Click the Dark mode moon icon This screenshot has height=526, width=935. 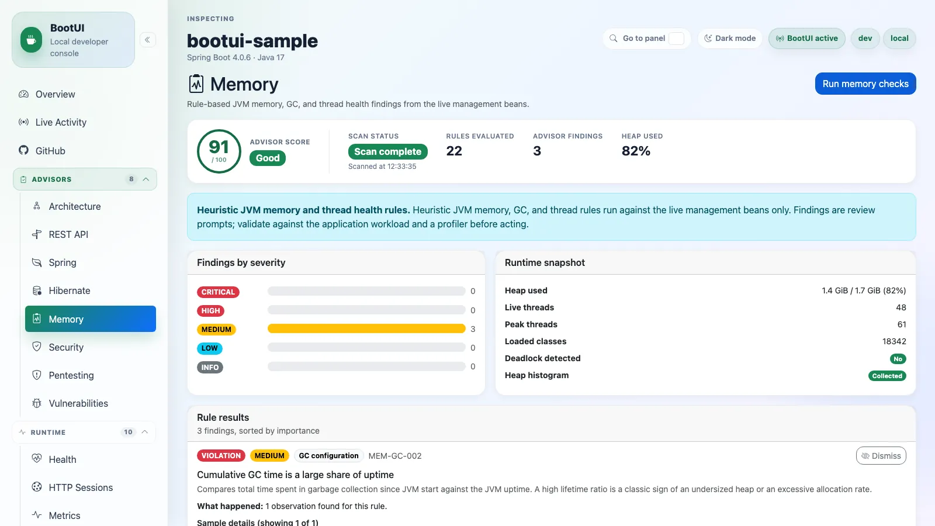click(x=708, y=39)
